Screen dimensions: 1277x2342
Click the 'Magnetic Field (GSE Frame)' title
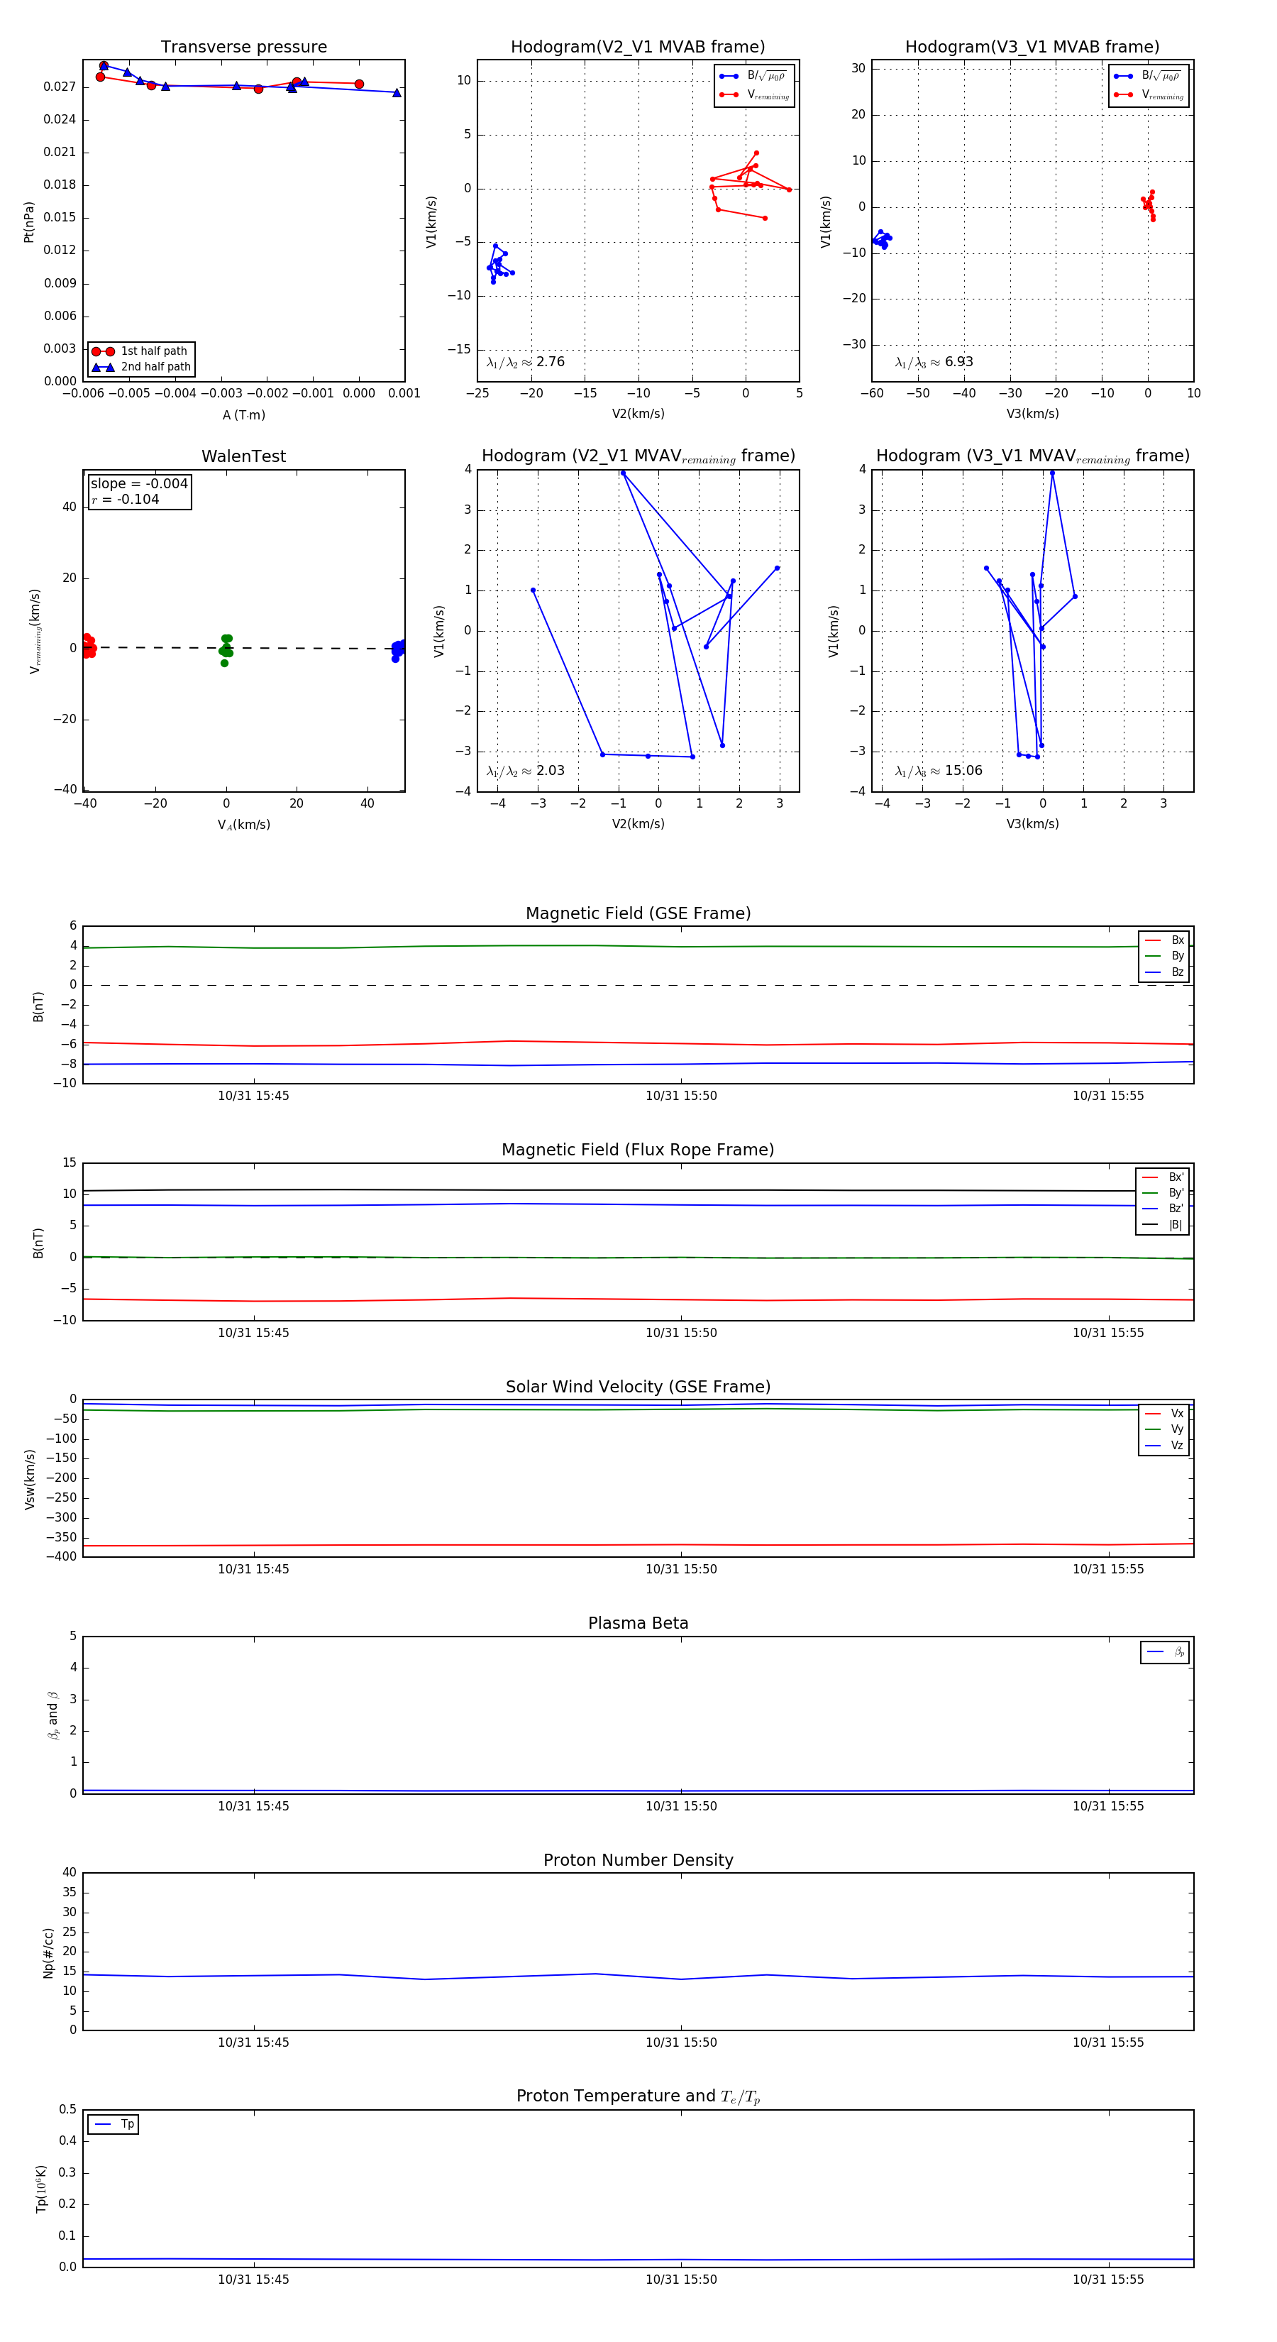(x=638, y=913)
